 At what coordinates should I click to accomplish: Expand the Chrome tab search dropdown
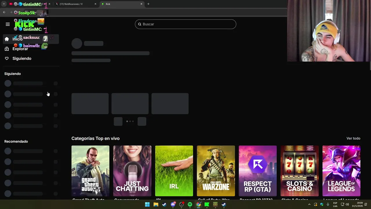click(x=4, y=4)
